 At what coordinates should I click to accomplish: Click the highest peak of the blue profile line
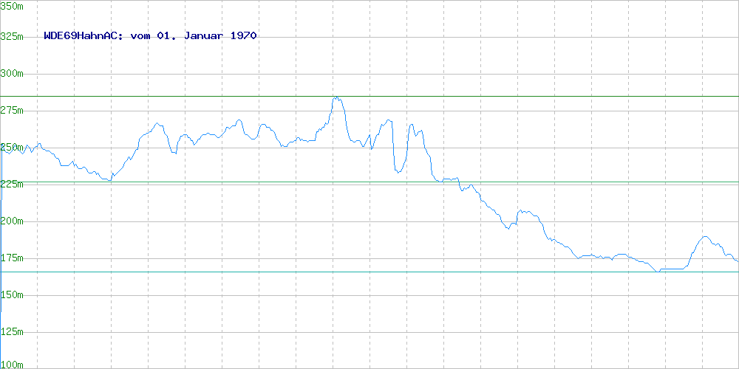coord(336,97)
